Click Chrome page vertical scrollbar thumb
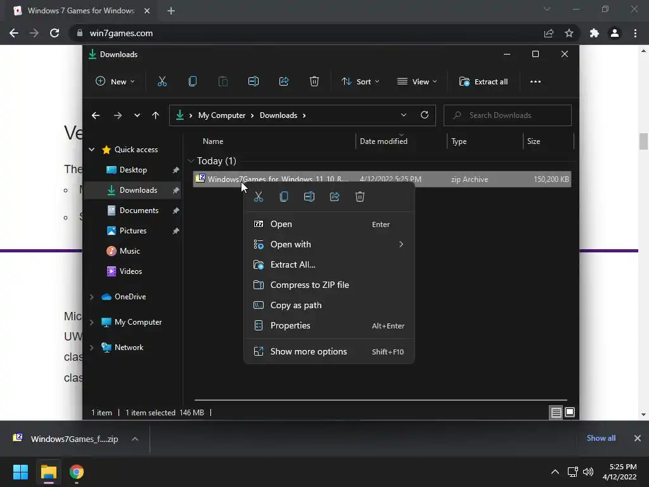Viewport: 649px width, 487px height. coord(643,141)
